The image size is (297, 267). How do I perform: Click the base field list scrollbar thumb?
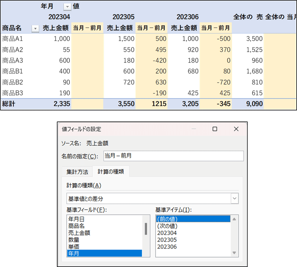pyautogui.click(x=146, y=229)
